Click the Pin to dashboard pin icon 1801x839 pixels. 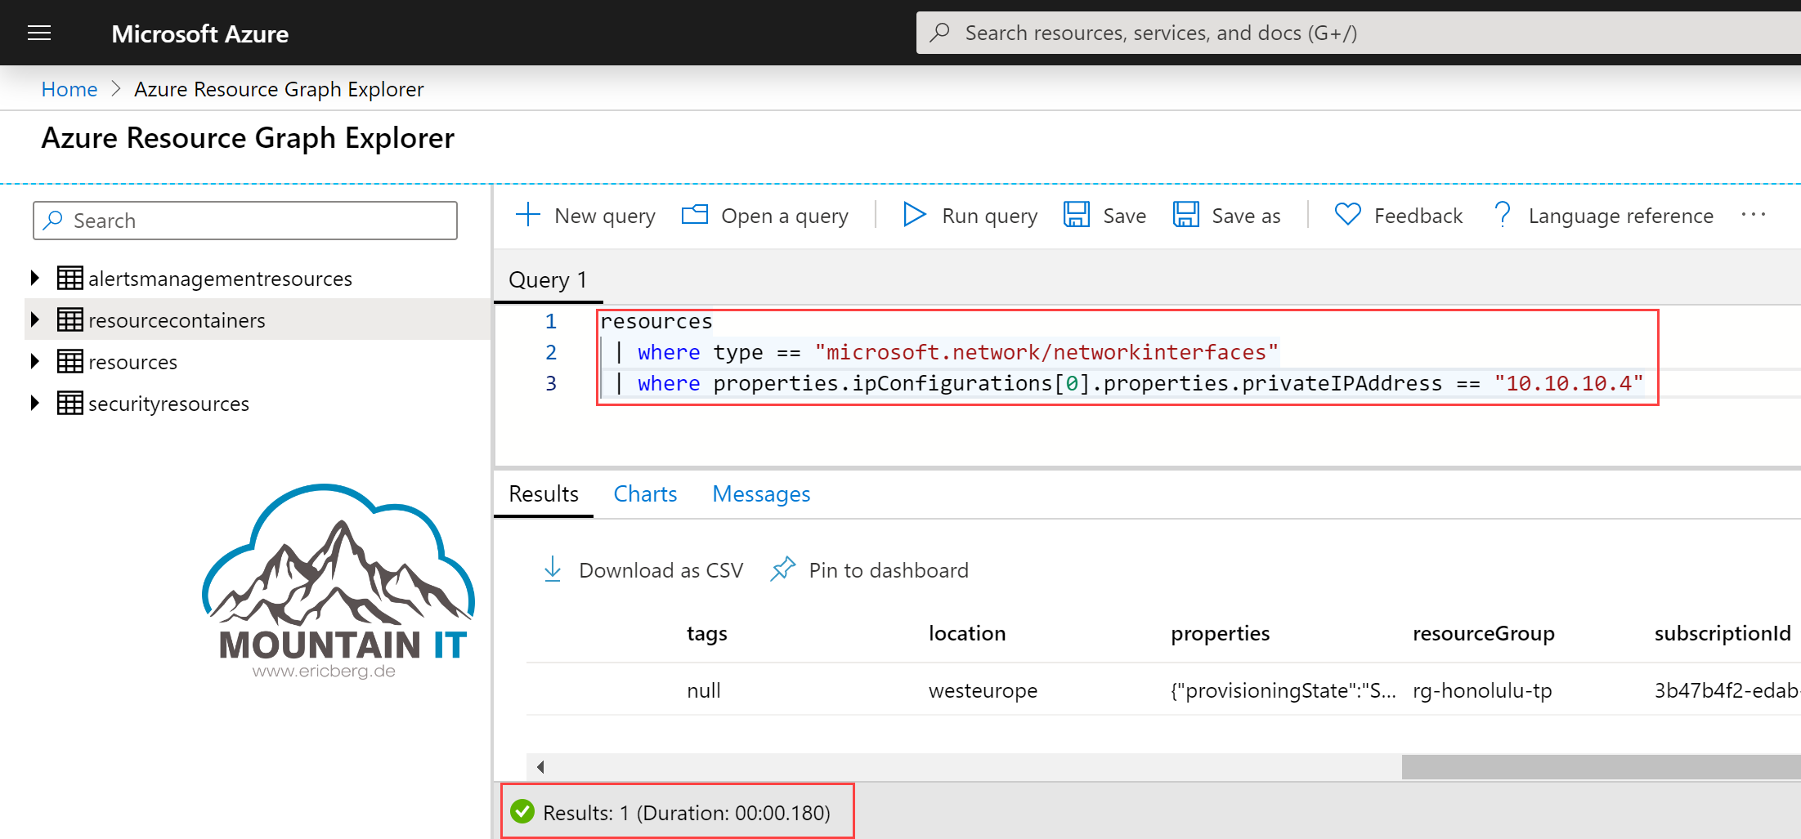(x=783, y=569)
